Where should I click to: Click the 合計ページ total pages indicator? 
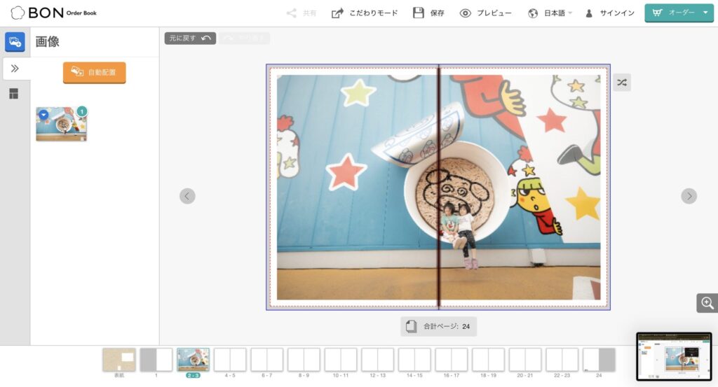tap(438, 326)
